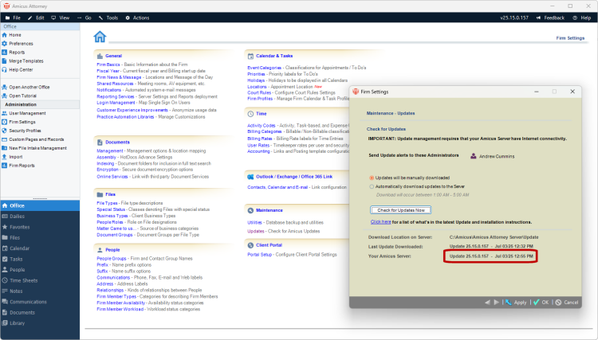The height and width of the screenshot is (340, 598).
Task: Open Utilities link under Maintenance
Action: pyautogui.click(x=255, y=223)
